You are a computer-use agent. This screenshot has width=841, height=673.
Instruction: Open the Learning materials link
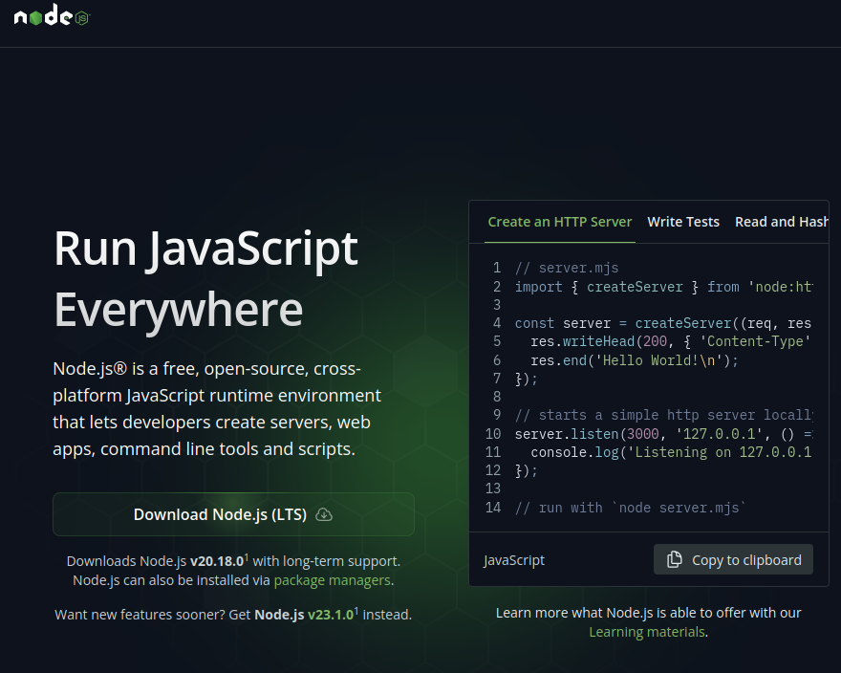(647, 632)
